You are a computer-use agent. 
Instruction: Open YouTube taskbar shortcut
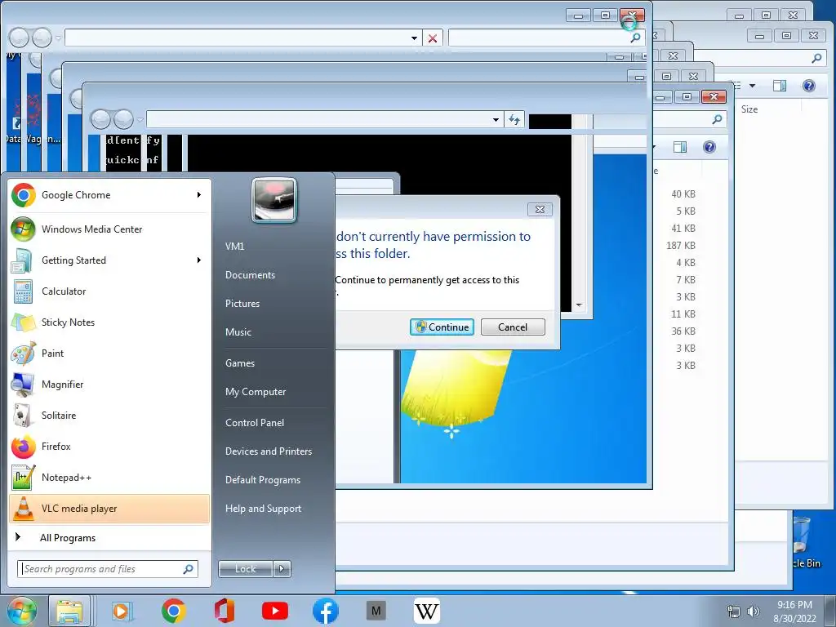click(275, 611)
